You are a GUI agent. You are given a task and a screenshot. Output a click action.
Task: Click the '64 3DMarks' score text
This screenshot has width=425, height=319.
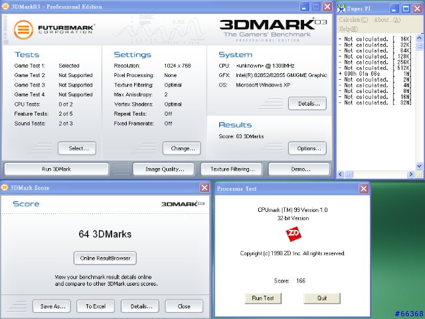(x=105, y=234)
